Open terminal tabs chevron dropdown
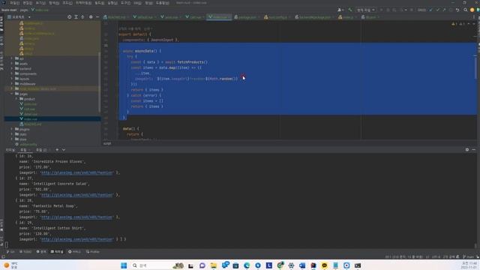 point(64,150)
